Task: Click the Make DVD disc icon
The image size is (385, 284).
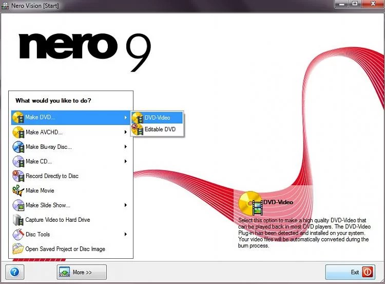Action: coord(18,117)
